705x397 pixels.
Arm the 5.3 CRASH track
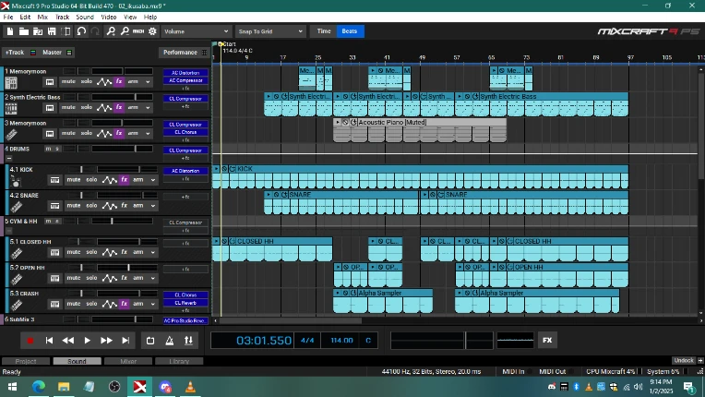coord(138,304)
